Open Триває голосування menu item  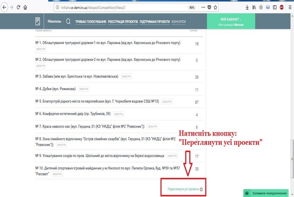pos(91,22)
